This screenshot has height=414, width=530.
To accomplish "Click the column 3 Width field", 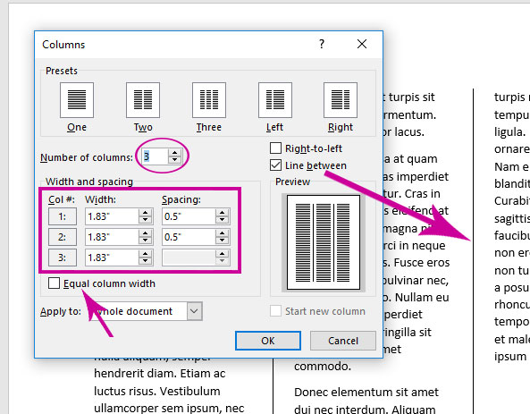I will pyautogui.click(x=112, y=258).
